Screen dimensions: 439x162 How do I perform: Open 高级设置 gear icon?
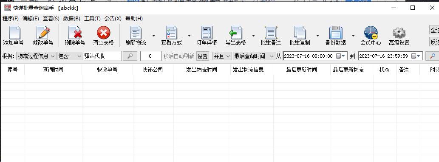[x=399, y=33]
